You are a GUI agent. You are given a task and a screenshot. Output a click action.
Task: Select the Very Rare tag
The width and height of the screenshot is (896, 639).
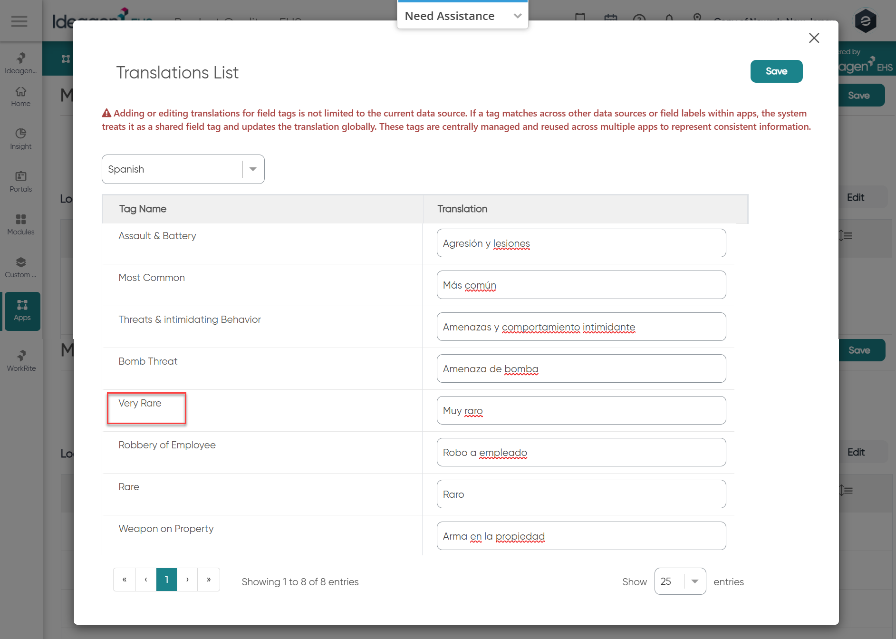pos(140,403)
